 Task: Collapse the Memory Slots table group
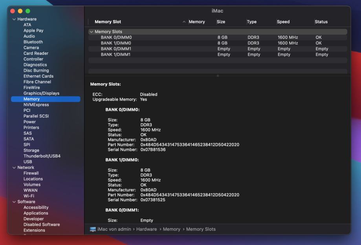click(x=92, y=32)
